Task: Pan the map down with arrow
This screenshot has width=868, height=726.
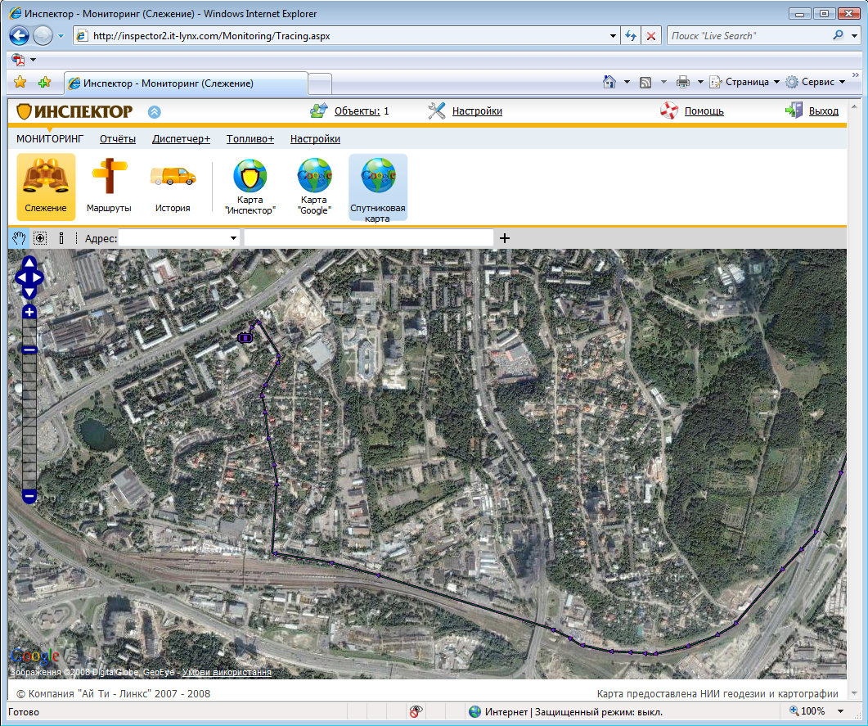Action: [x=29, y=292]
